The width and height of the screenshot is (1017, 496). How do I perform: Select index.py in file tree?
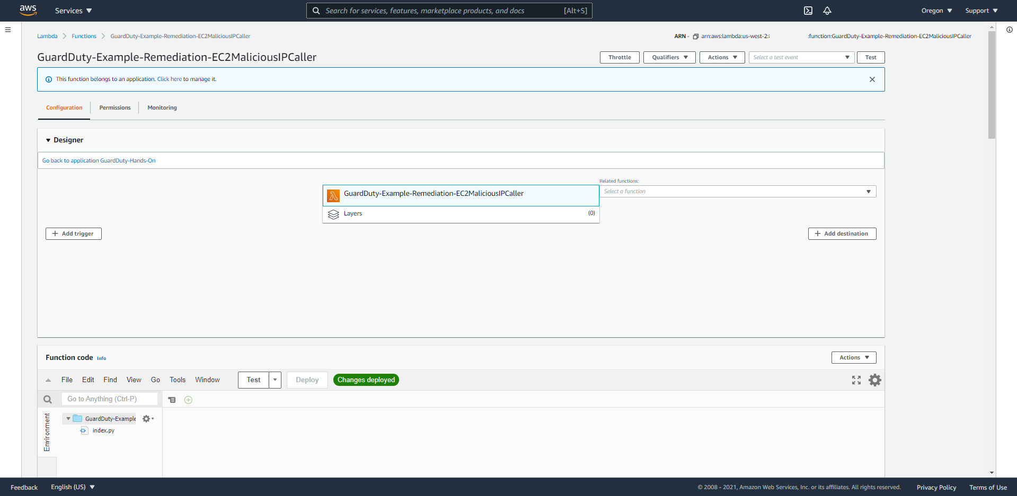click(103, 431)
